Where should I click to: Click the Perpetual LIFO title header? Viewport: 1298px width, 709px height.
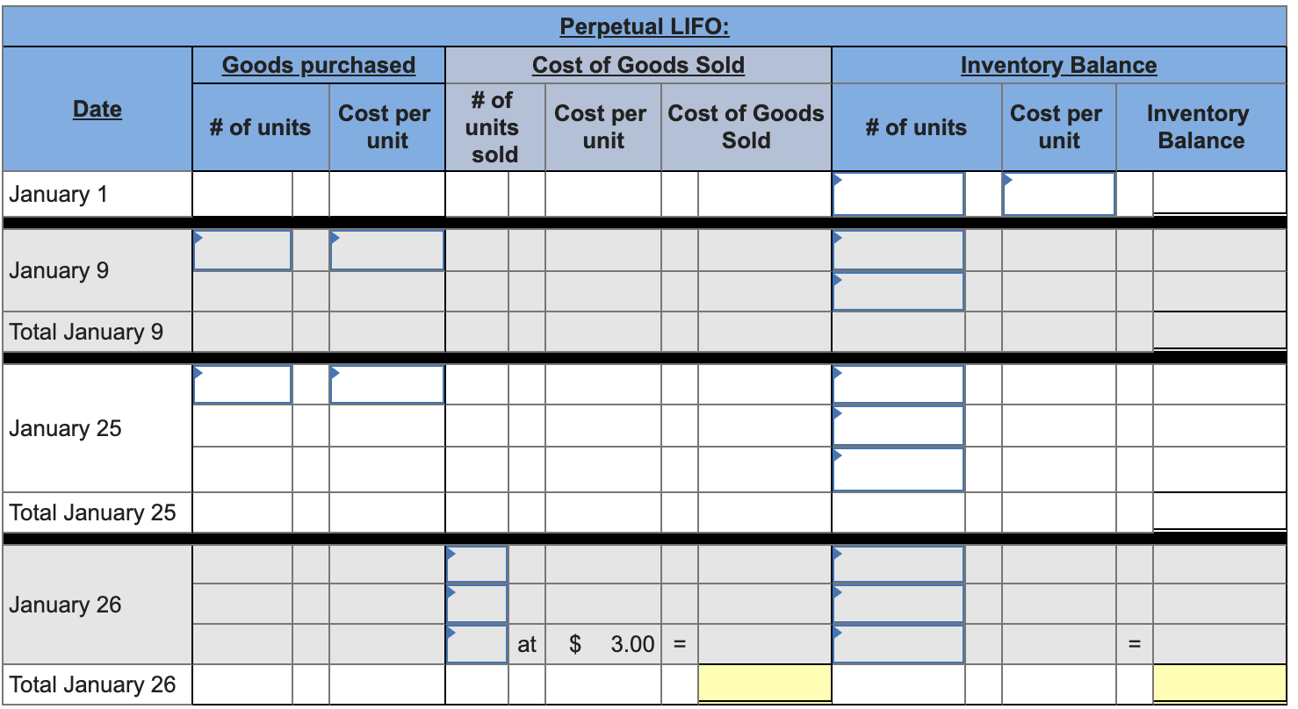coord(645,27)
